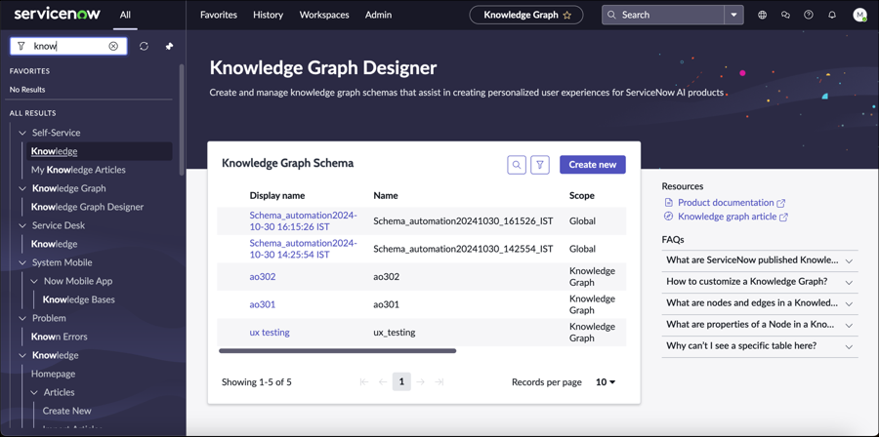Open the ux testing schema link

pyautogui.click(x=270, y=333)
